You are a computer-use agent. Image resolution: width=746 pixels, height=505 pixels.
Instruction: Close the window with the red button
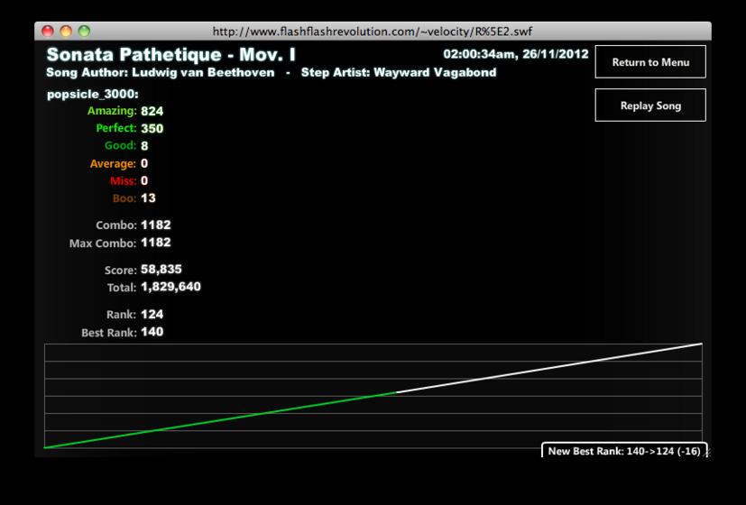coord(48,32)
